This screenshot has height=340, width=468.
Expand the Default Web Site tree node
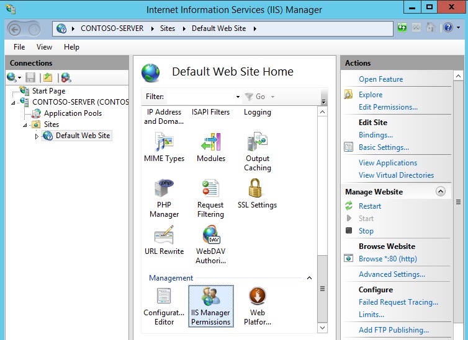[37, 136]
